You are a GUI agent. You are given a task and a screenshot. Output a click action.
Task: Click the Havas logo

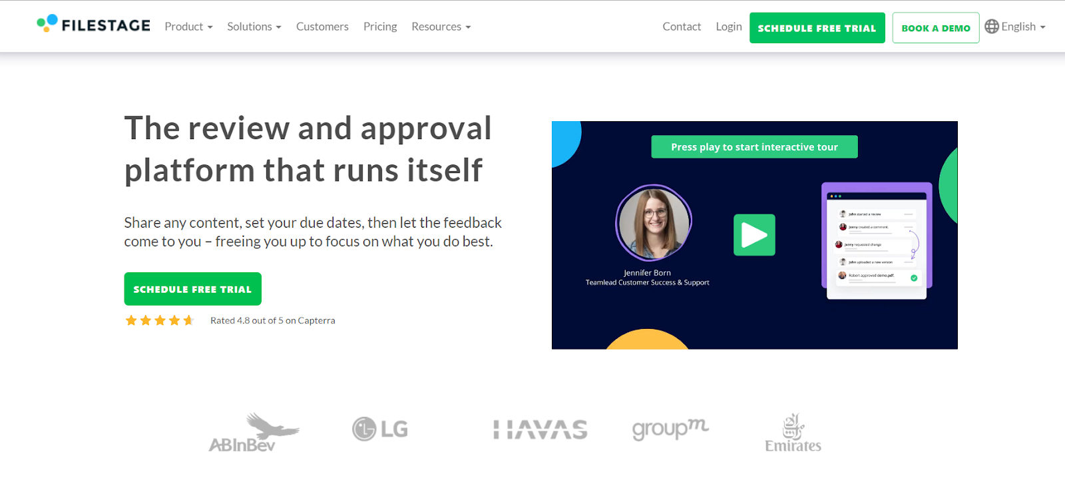click(x=540, y=430)
